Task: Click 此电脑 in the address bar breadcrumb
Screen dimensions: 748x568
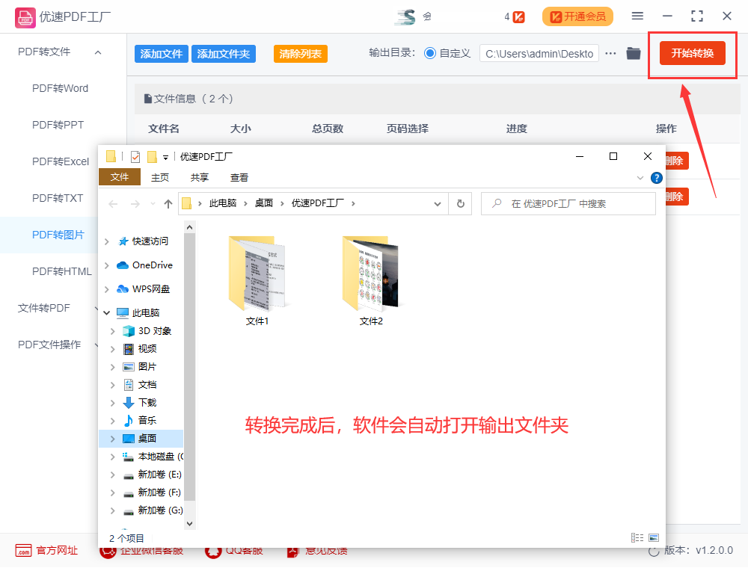Action: [223, 203]
